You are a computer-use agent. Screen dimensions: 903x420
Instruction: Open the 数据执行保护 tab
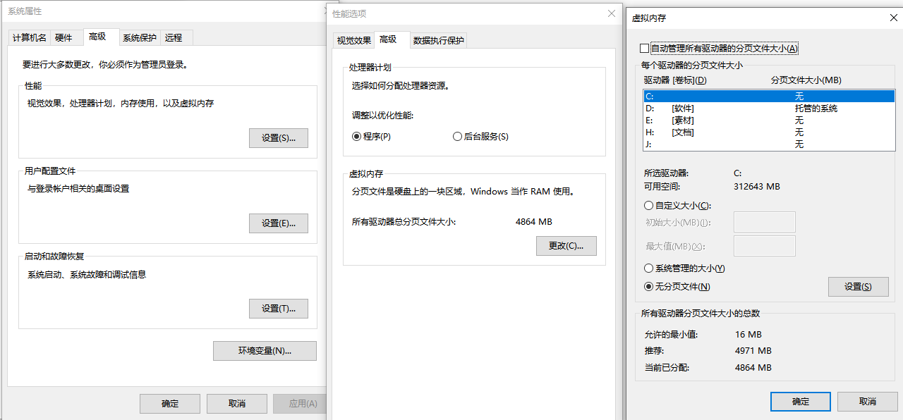pyautogui.click(x=439, y=40)
